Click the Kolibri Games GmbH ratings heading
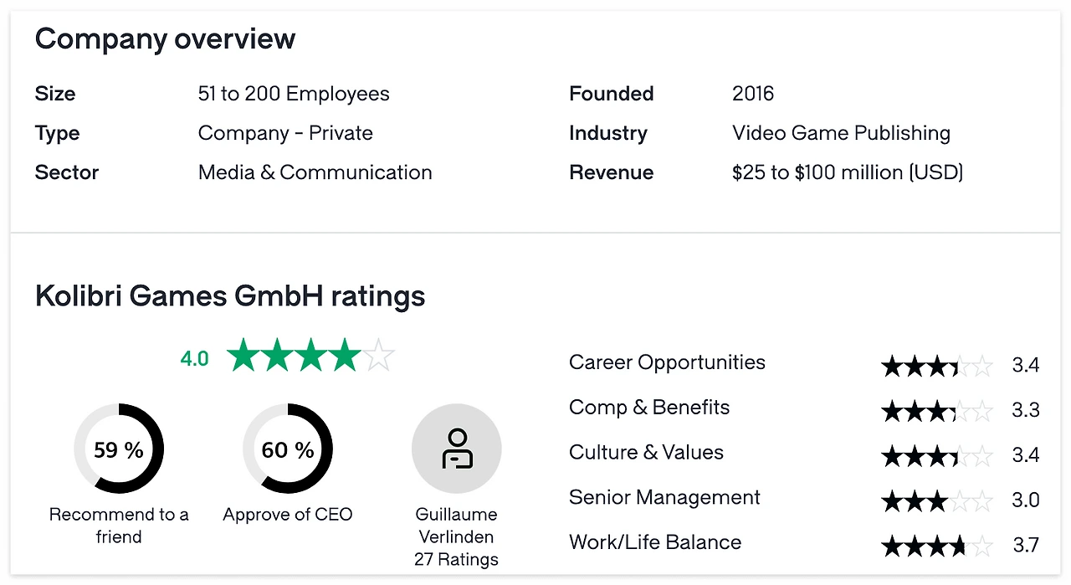 tap(230, 295)
